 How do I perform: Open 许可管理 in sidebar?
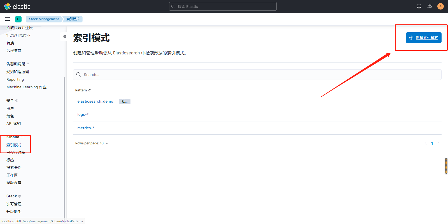(14, 204)
